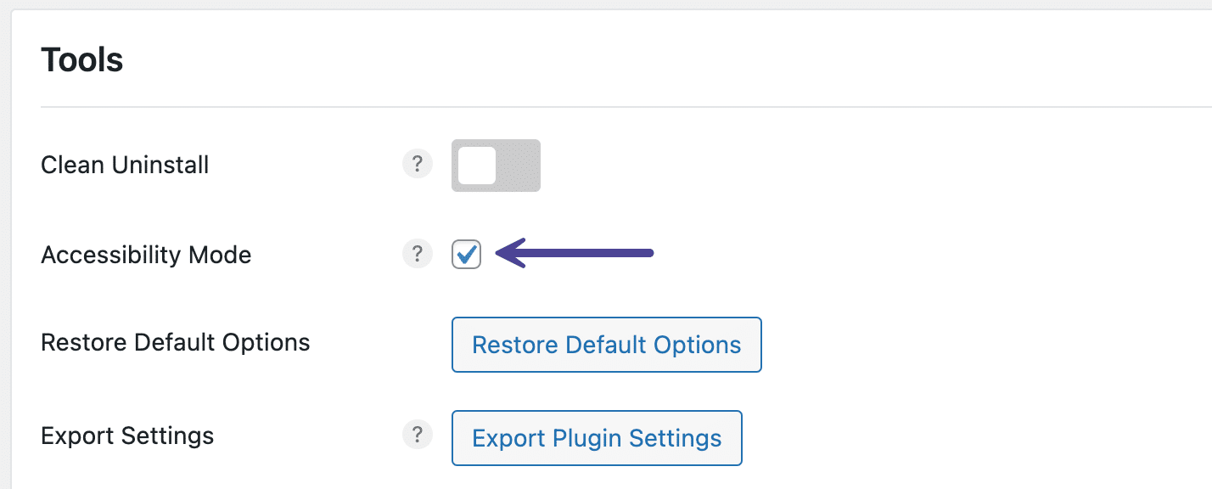Click the gray track of the Clean Uninstall switch
The width and height of the screenshot is (1212, 489).
[519, 166]
